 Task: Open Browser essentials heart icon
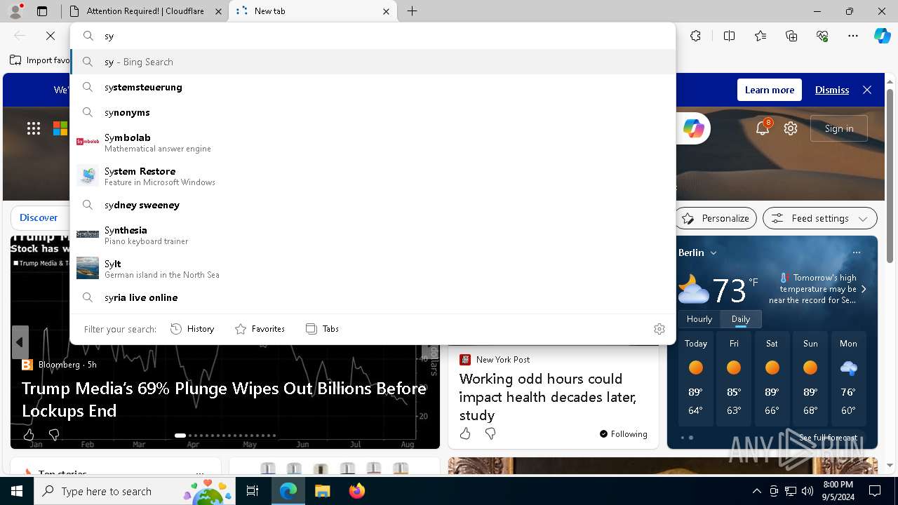tap(822, 36)
